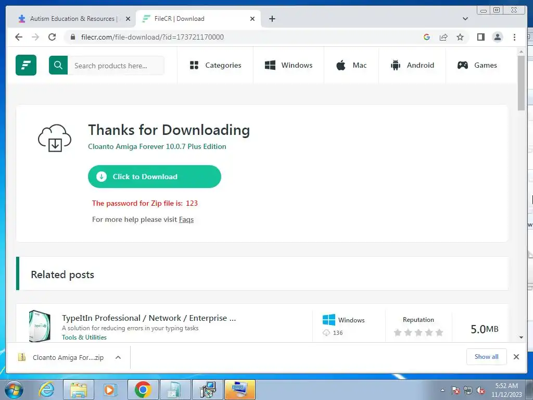Open the tab search dropdown
Image resolution: width=533 pixels, height=400 pixels.
pos(465,19)
